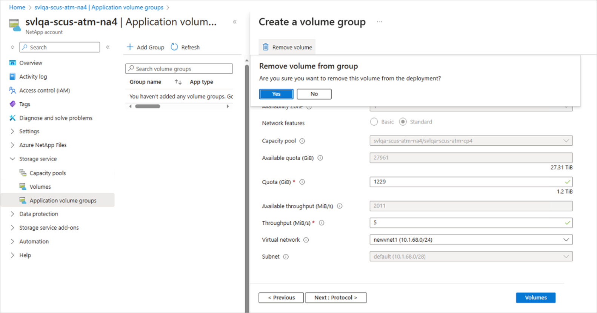Click the Search volume groups field
This screenshot has height=313, width=597.
(179, 69)
